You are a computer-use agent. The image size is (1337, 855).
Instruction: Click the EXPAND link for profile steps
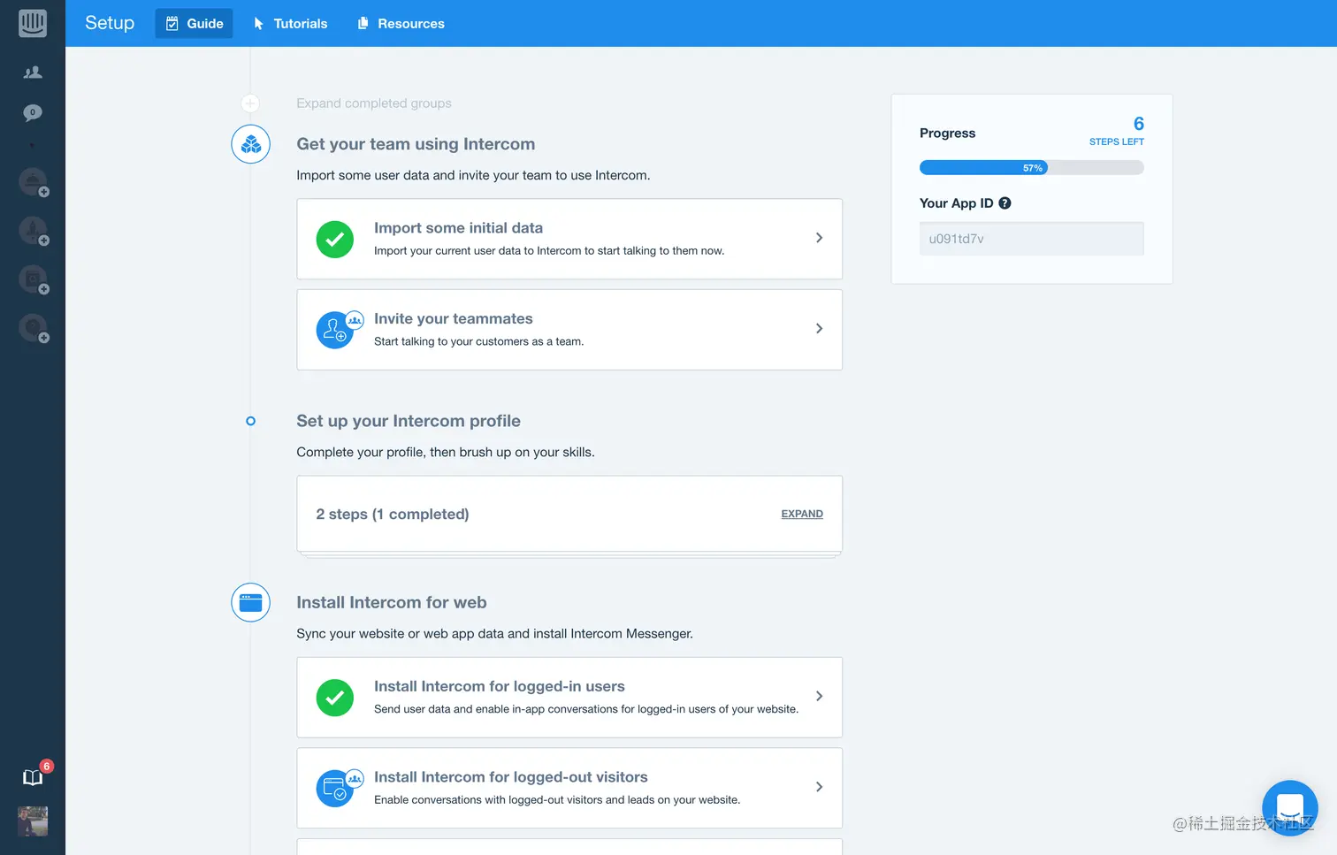pos(801,514)
